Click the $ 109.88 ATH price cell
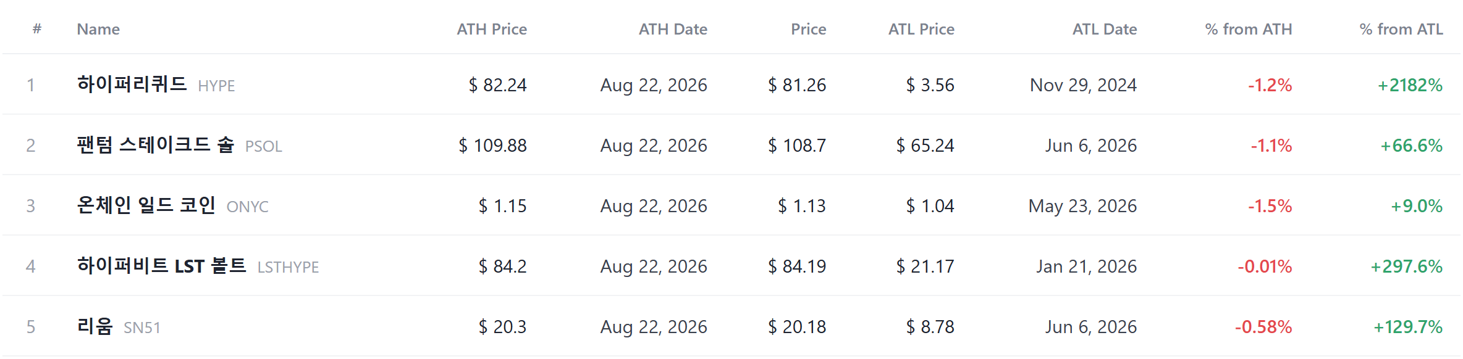The height and width of the screenshot is (359, 1463). click(x=492, y=146)
